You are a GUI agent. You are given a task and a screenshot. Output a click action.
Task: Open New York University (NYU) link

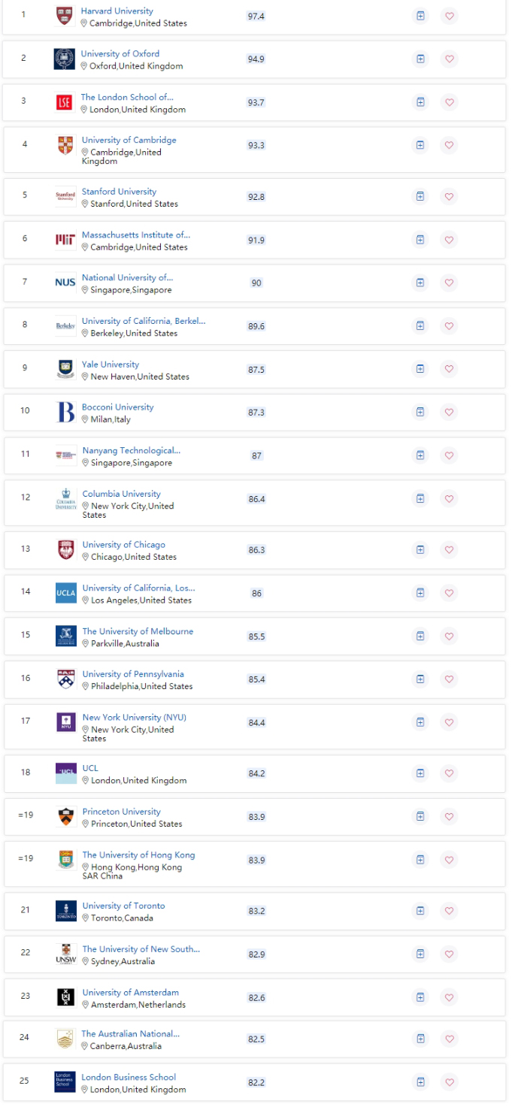tap(134, 717)
